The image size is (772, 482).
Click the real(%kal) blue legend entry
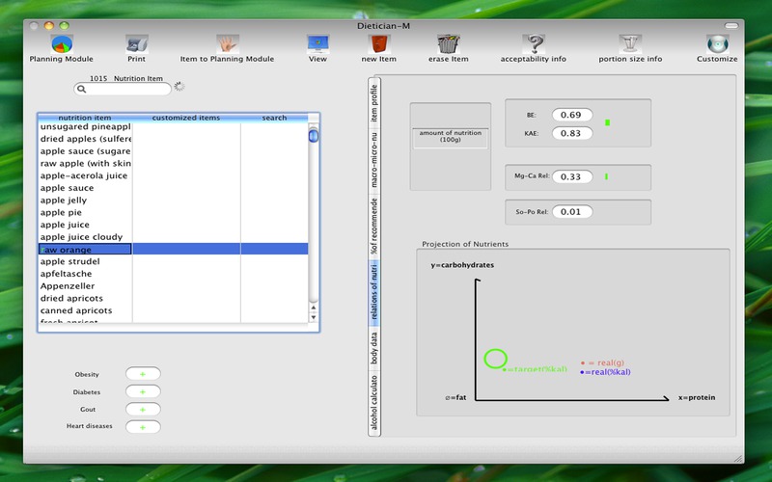pos(605,372)
